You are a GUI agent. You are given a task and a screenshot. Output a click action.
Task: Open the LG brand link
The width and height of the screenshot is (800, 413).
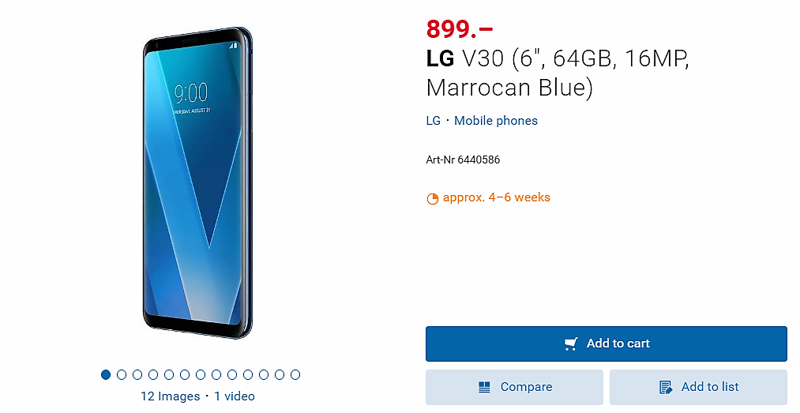pyautogui.click(x=433, y=121)
